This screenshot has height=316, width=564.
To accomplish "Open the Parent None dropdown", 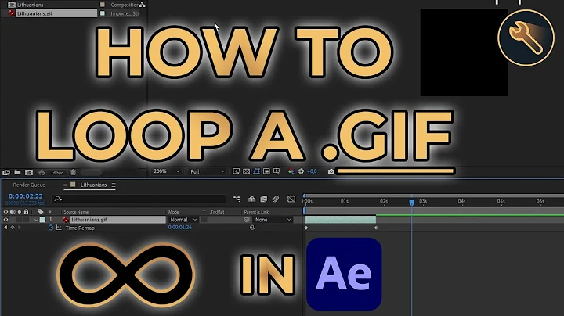I will point(273,220).
